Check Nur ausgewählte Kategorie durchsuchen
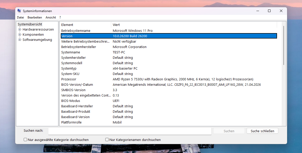The width and height of the screenshot is (302, 153). 25,140
